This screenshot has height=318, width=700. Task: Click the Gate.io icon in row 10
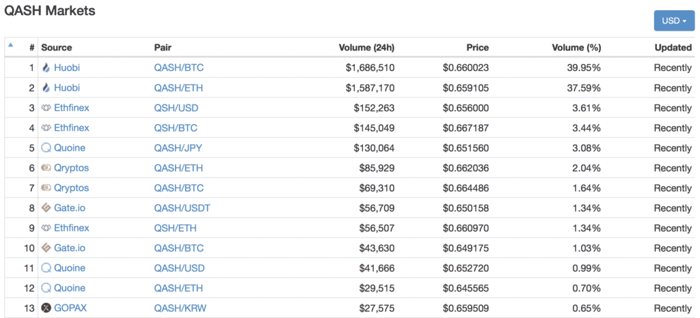[46, 248]
